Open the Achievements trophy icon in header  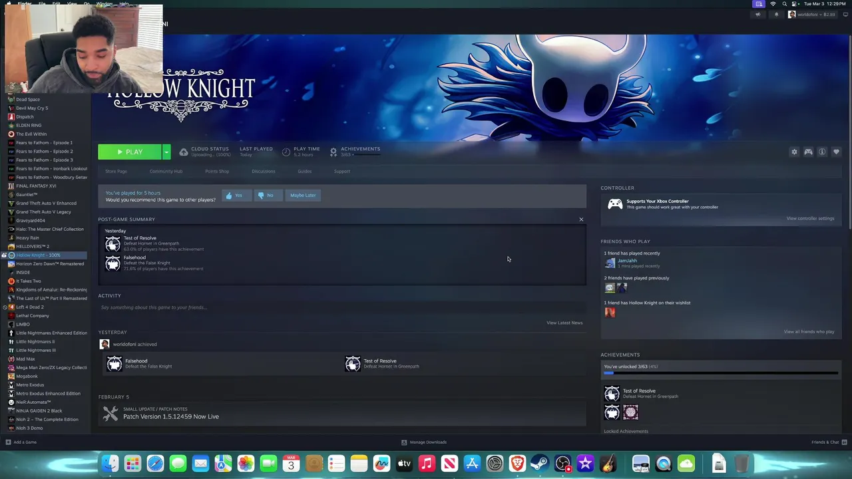[333, 152]
